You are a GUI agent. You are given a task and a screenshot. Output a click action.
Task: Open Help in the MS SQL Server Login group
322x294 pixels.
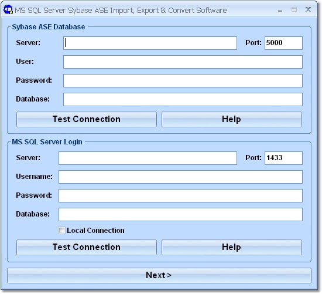pyautogui.click(x=232, y=247)
